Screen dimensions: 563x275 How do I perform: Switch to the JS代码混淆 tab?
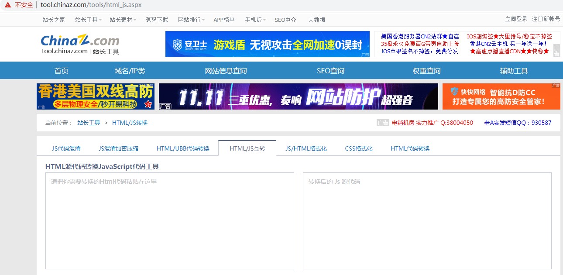pos(66,148)
